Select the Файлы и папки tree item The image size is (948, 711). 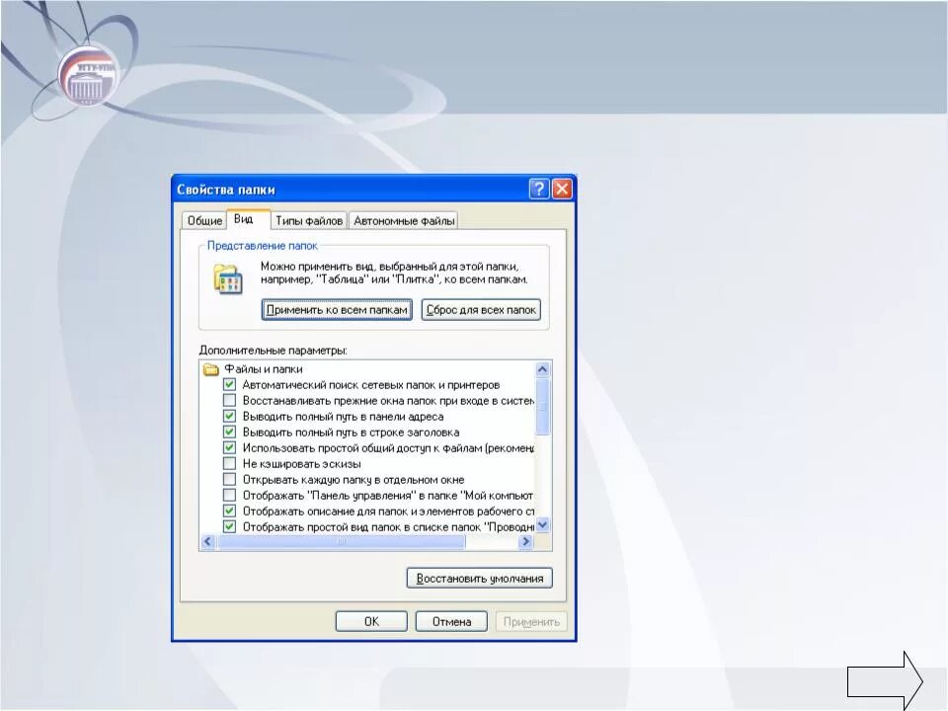point(263,368)
